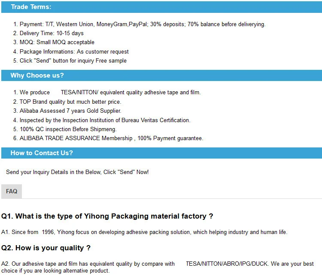
Task: Select the Q1 Yihong Packaging factory question
Action: click(x=107, y=216)
